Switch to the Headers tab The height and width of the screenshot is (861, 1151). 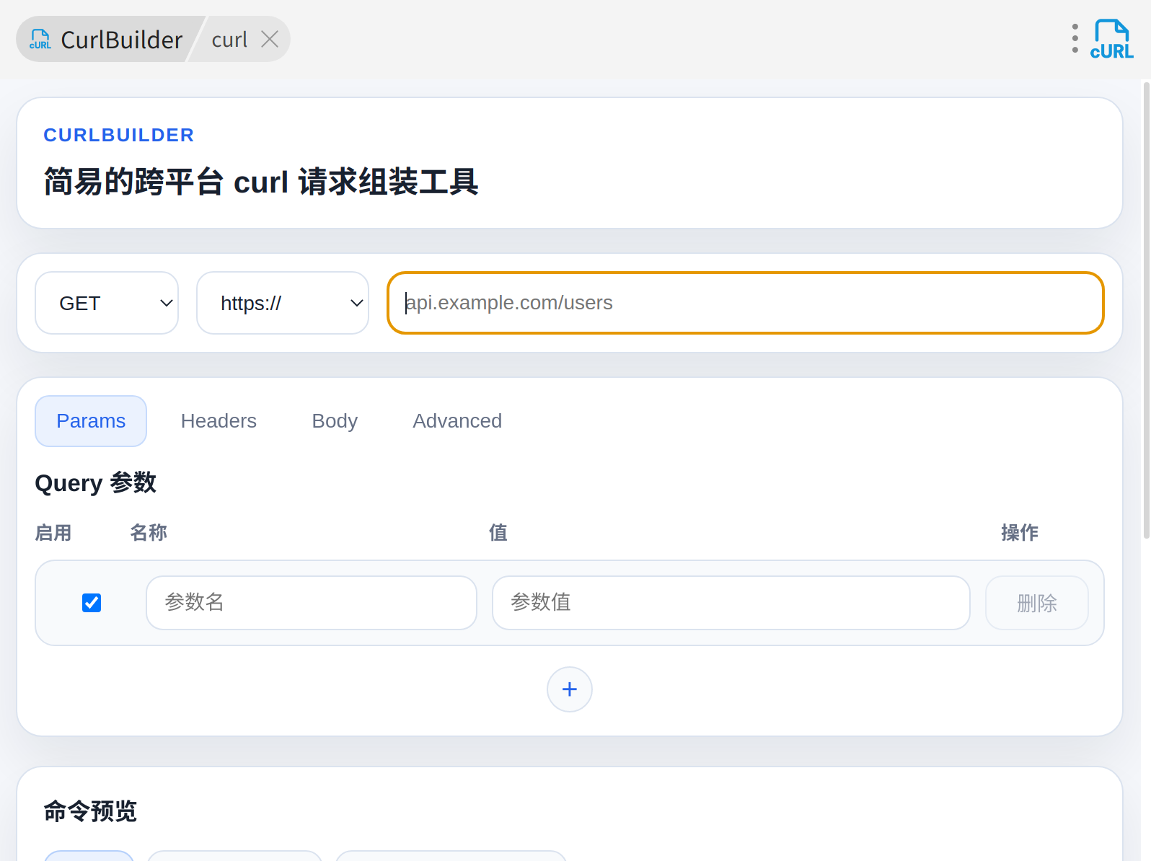pyautogui.click(x=219, y=421)
